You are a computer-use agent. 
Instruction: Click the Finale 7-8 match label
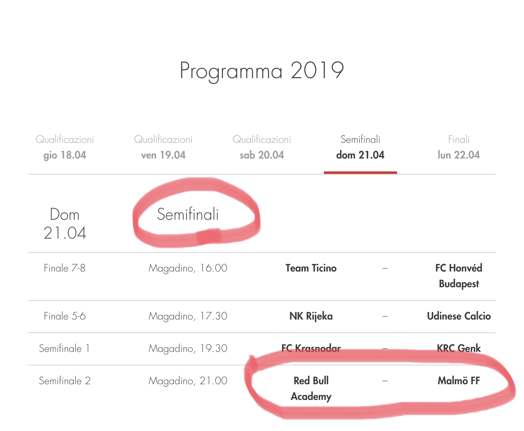pos(65,268)
